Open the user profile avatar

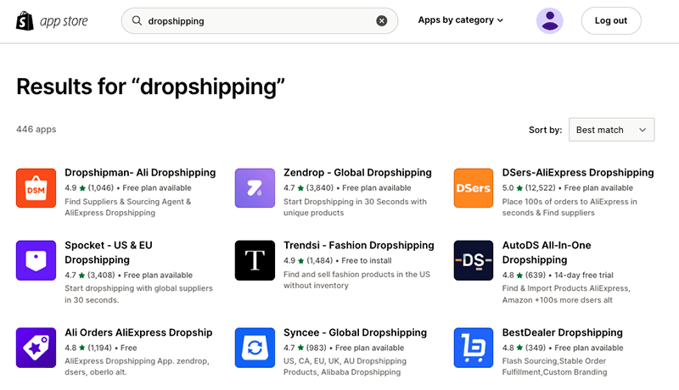pos(549,20)
